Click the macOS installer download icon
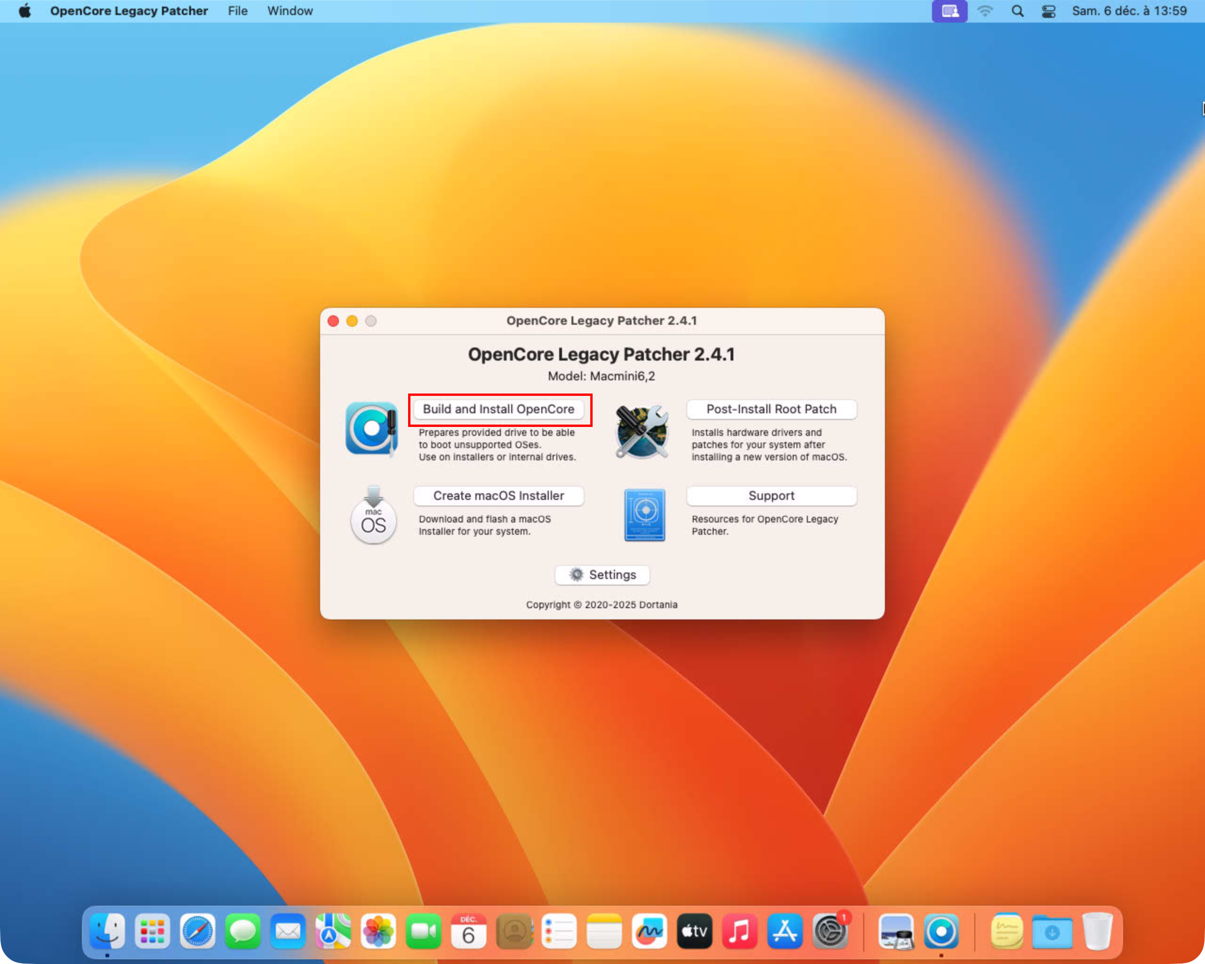1205x964 pixels. [x=373, y=515]
